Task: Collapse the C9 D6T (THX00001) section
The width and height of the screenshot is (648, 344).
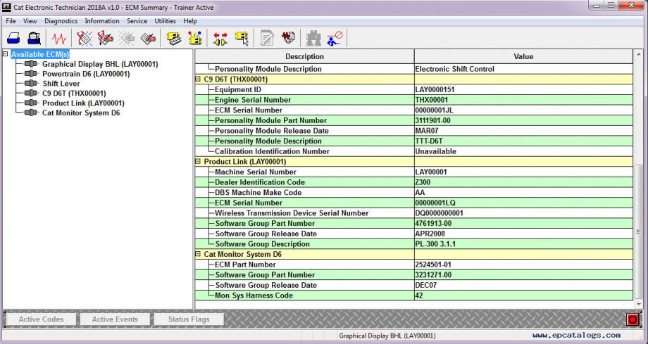Action: [198, 79]
